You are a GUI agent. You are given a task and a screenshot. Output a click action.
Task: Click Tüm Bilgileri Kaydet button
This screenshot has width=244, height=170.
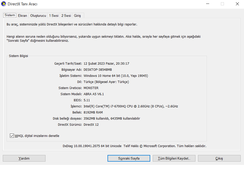(x=174, y=158)
